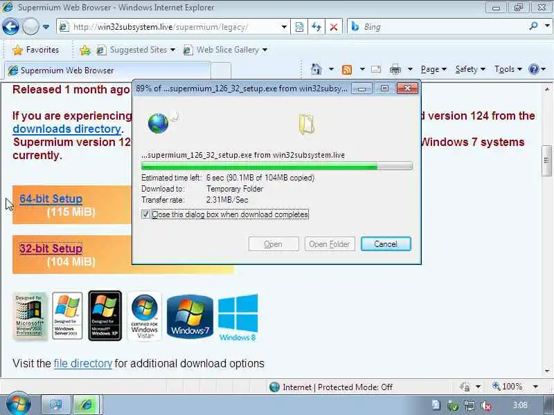Click the green shield tray icon
The width and height of the screenshot is (554, 415).
[453, 406]
